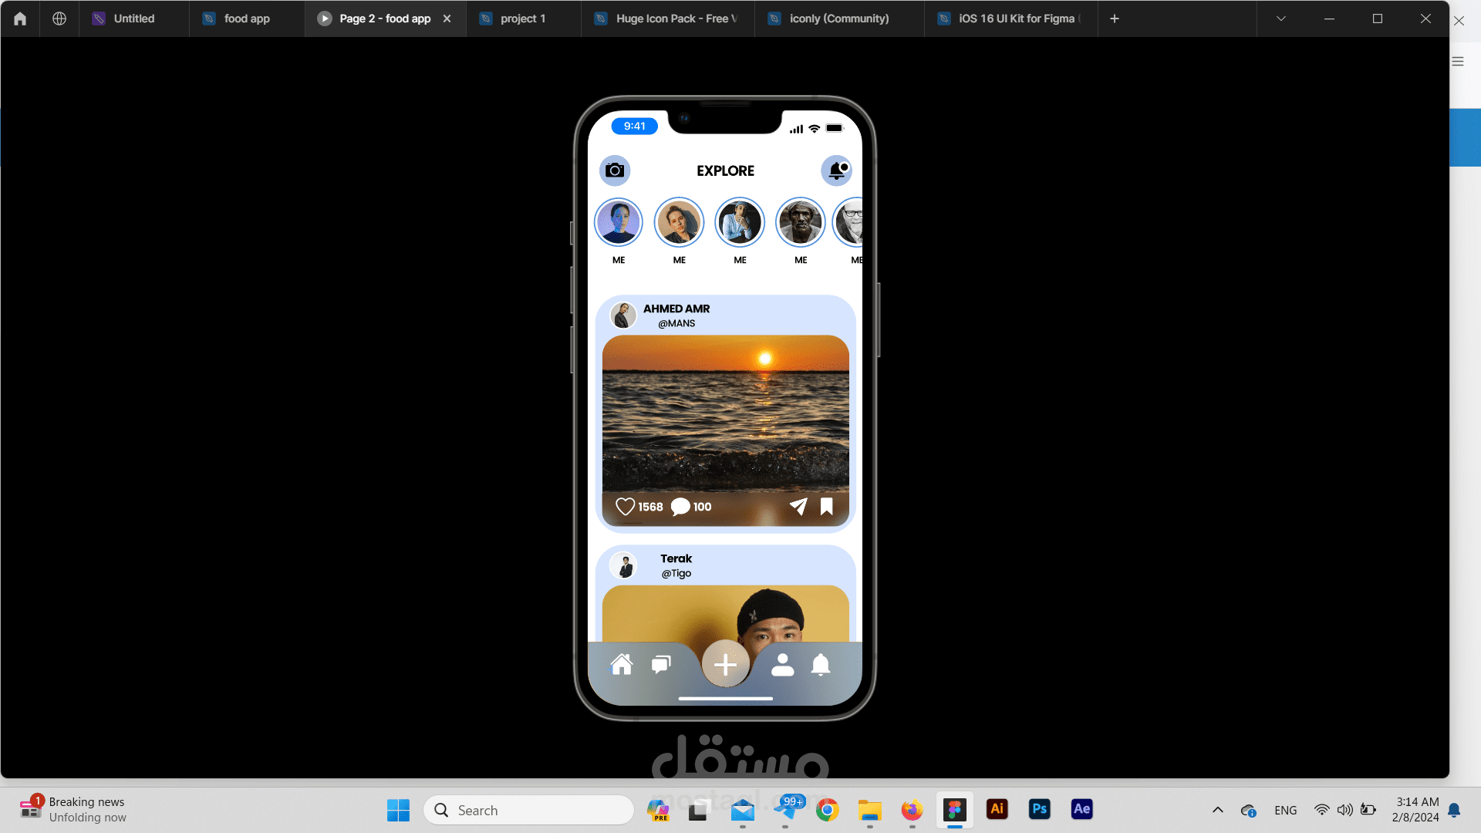Open comments on the sunset post

click(680, 507)
